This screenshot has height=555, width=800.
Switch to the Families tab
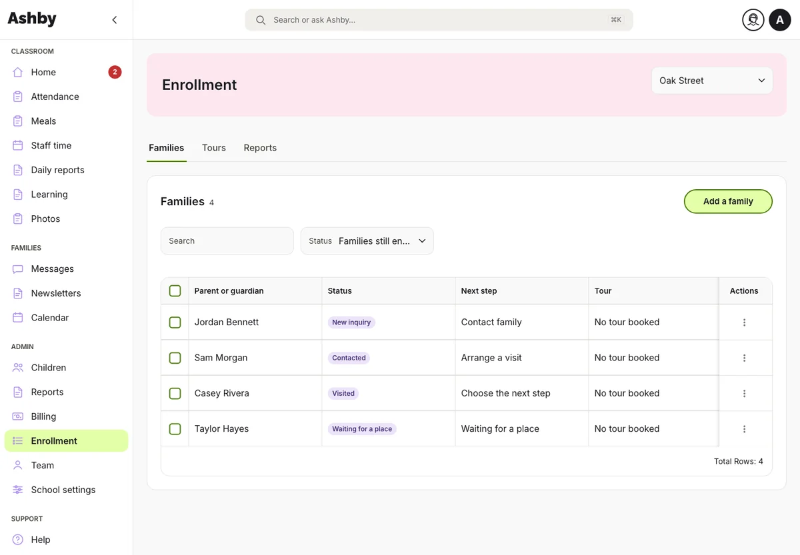(167, 148)
